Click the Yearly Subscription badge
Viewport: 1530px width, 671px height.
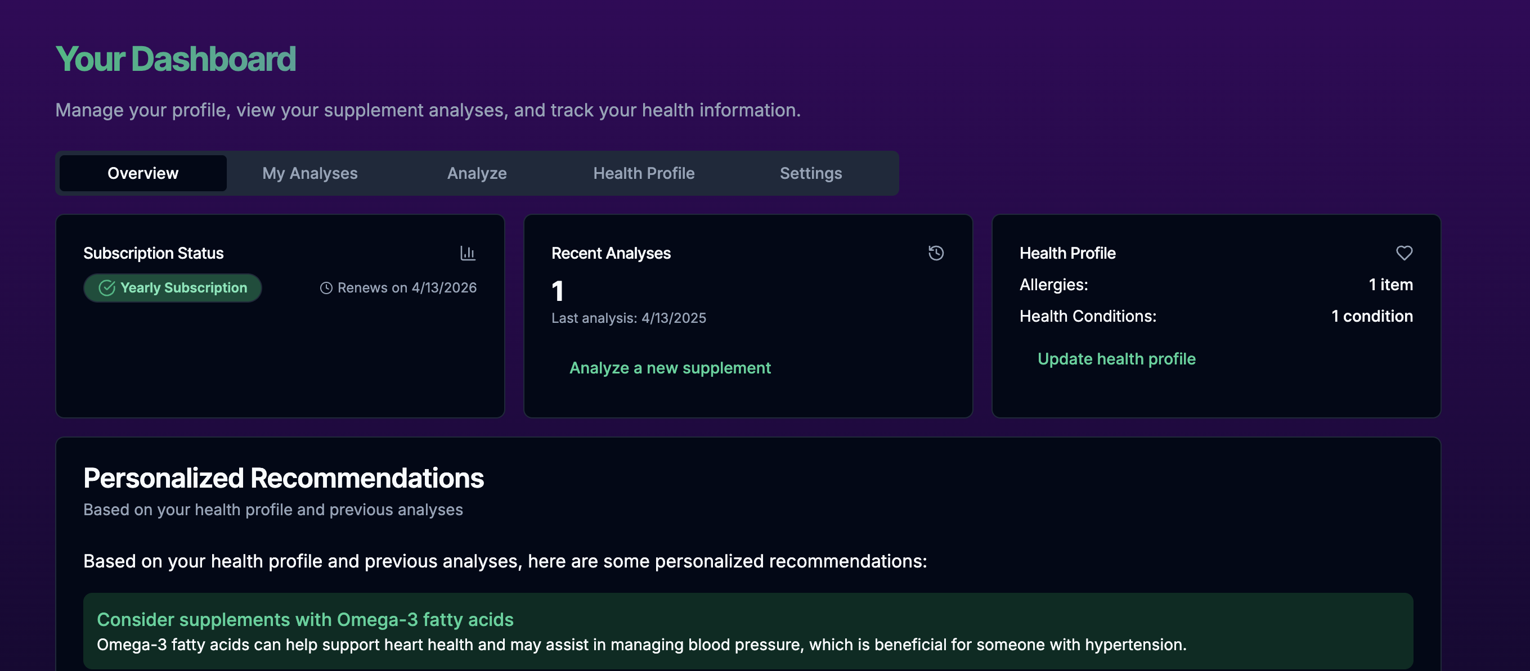(172, 288)
